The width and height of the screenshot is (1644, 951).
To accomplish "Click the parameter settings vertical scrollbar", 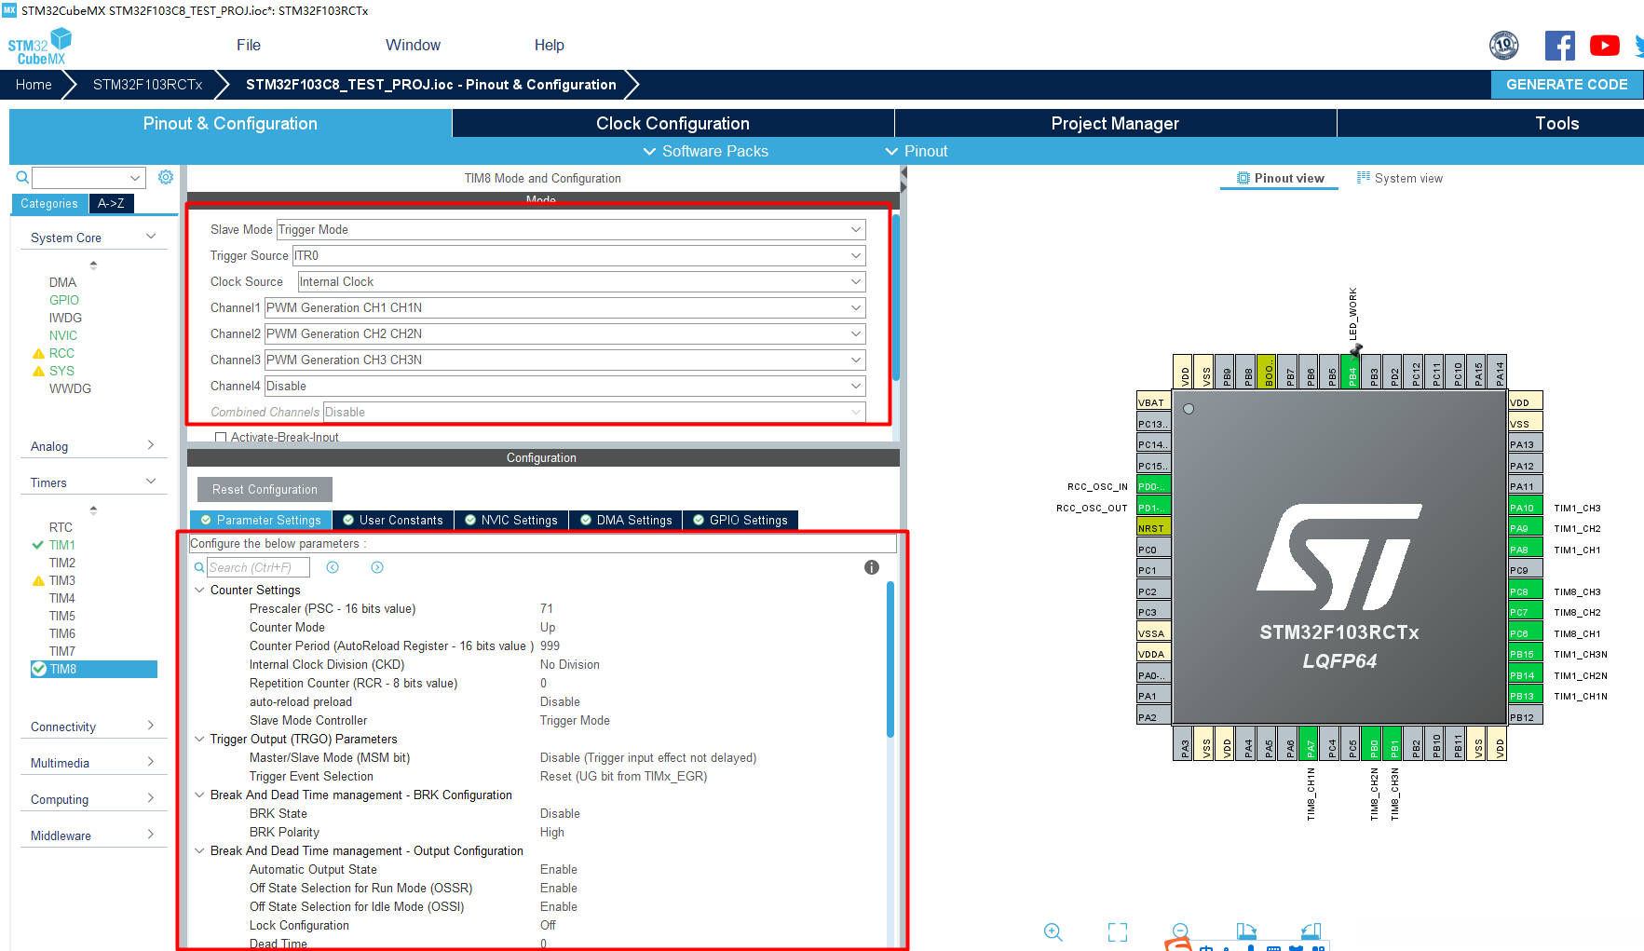I will coord(890,659).
